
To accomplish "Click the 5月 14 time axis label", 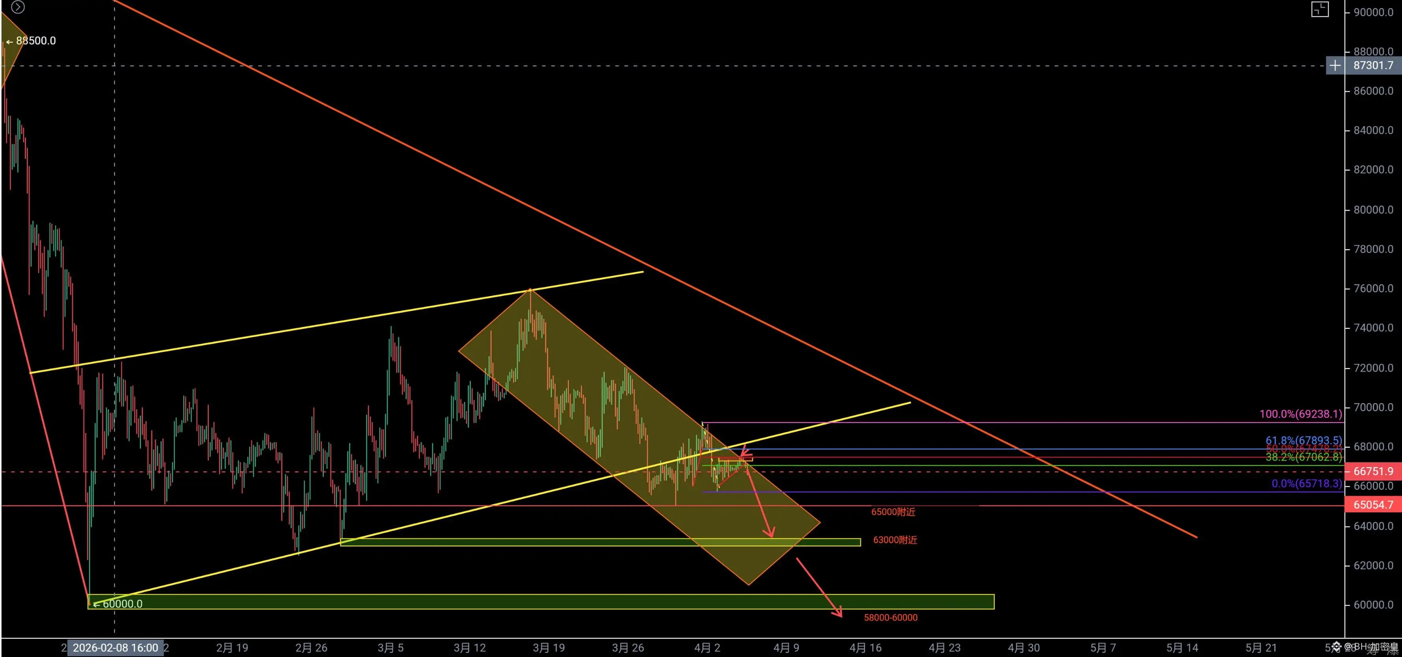I will (1182, 648).
